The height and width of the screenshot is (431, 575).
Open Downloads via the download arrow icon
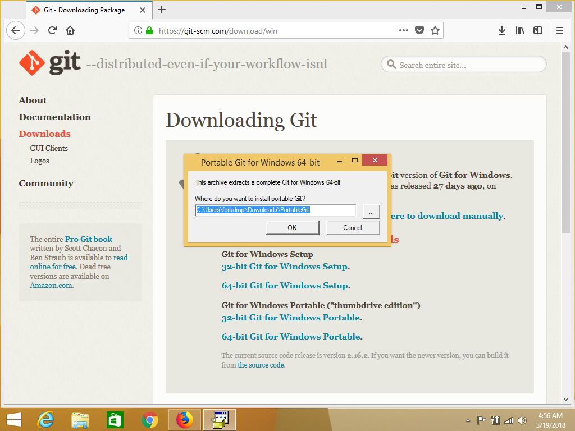click(x=501, y=30)
